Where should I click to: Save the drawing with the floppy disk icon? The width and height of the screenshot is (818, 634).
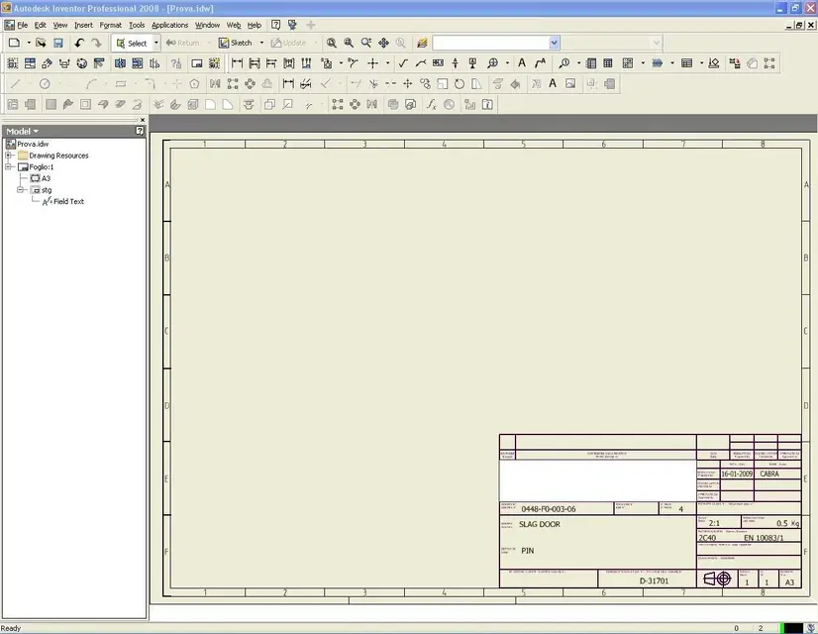point(58,43)
